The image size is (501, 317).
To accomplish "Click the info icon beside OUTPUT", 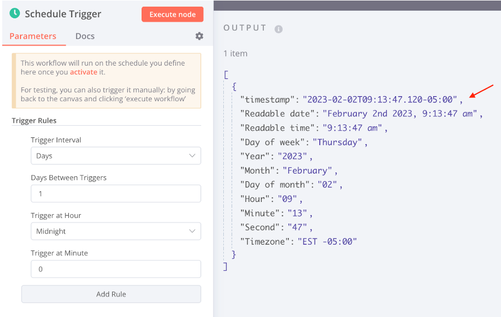I will [x=279, y=29].
